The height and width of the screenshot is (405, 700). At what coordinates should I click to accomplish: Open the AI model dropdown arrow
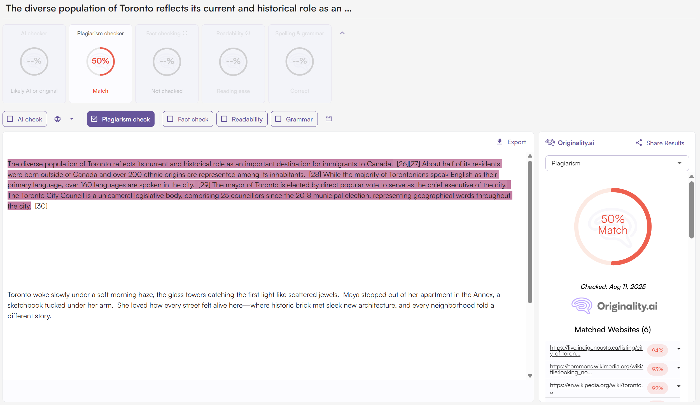coord(72,119)
